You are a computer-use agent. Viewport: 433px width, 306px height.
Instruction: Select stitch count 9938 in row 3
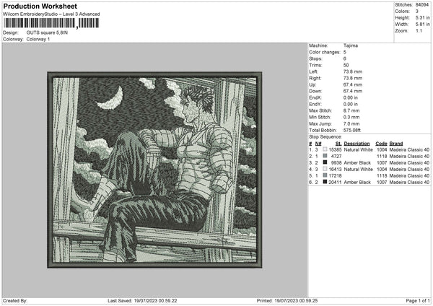pos(336,162)
